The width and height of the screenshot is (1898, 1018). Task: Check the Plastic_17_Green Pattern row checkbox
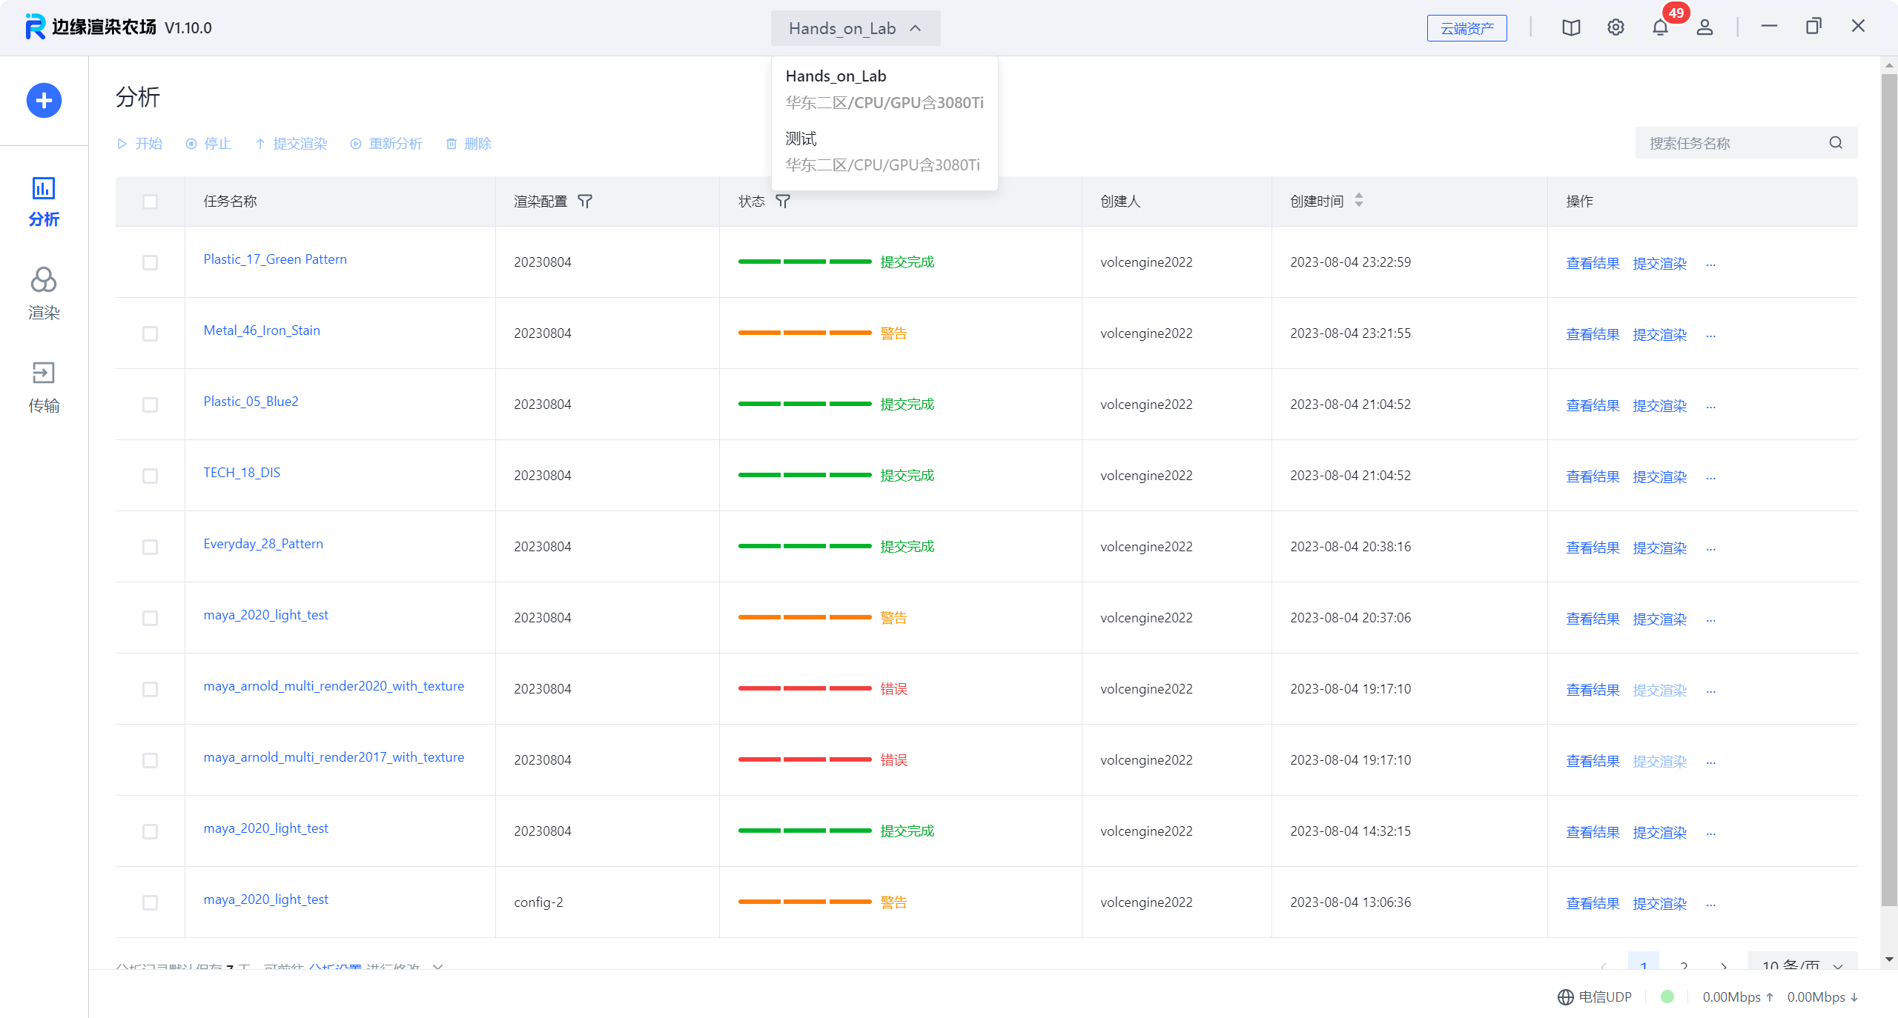pos(150,262)
